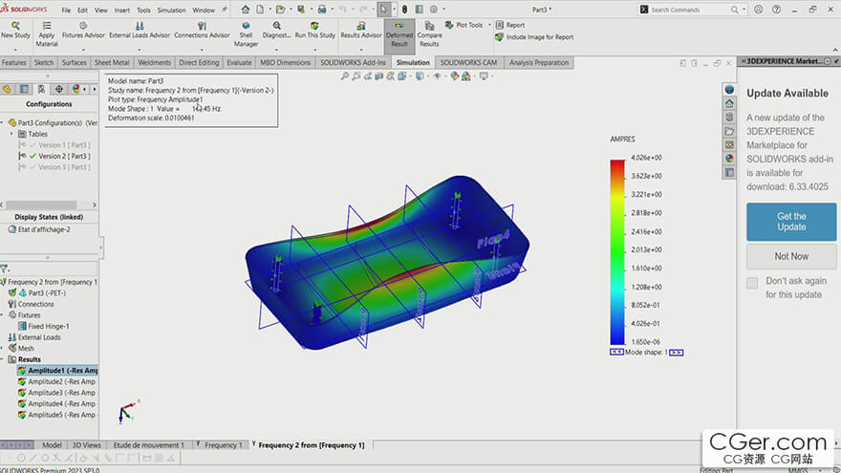Expand the Tables node in Configurations
Screen dimensions: 841x473
click(12, 134)
